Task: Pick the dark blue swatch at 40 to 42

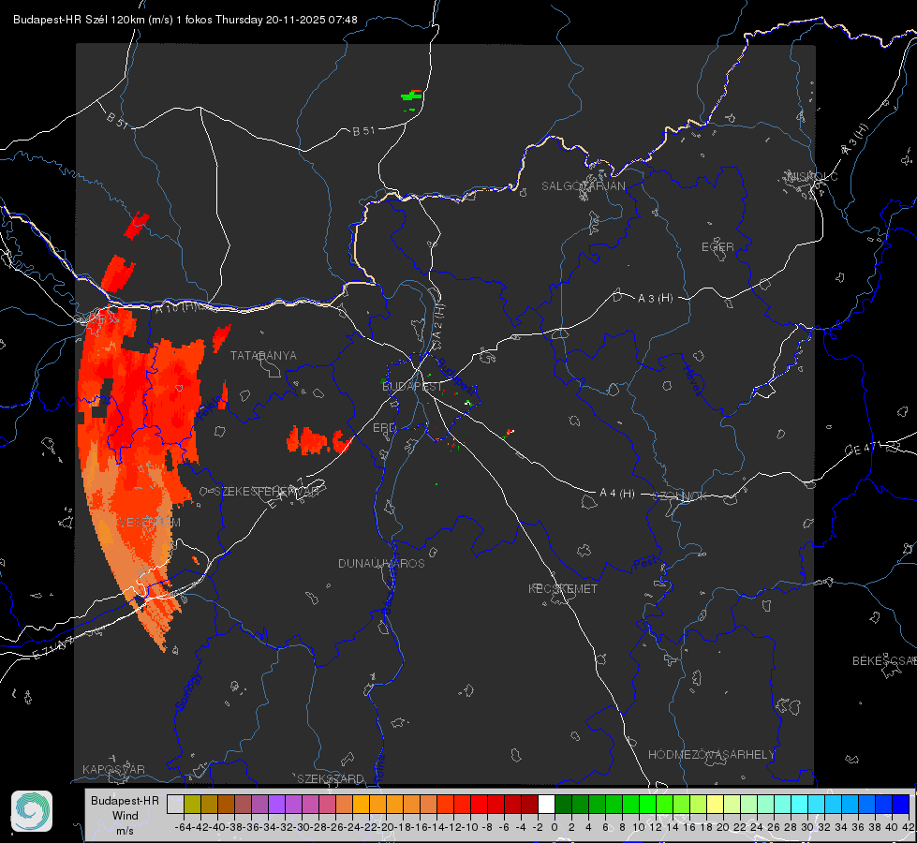Action: (x=901, y=804)
